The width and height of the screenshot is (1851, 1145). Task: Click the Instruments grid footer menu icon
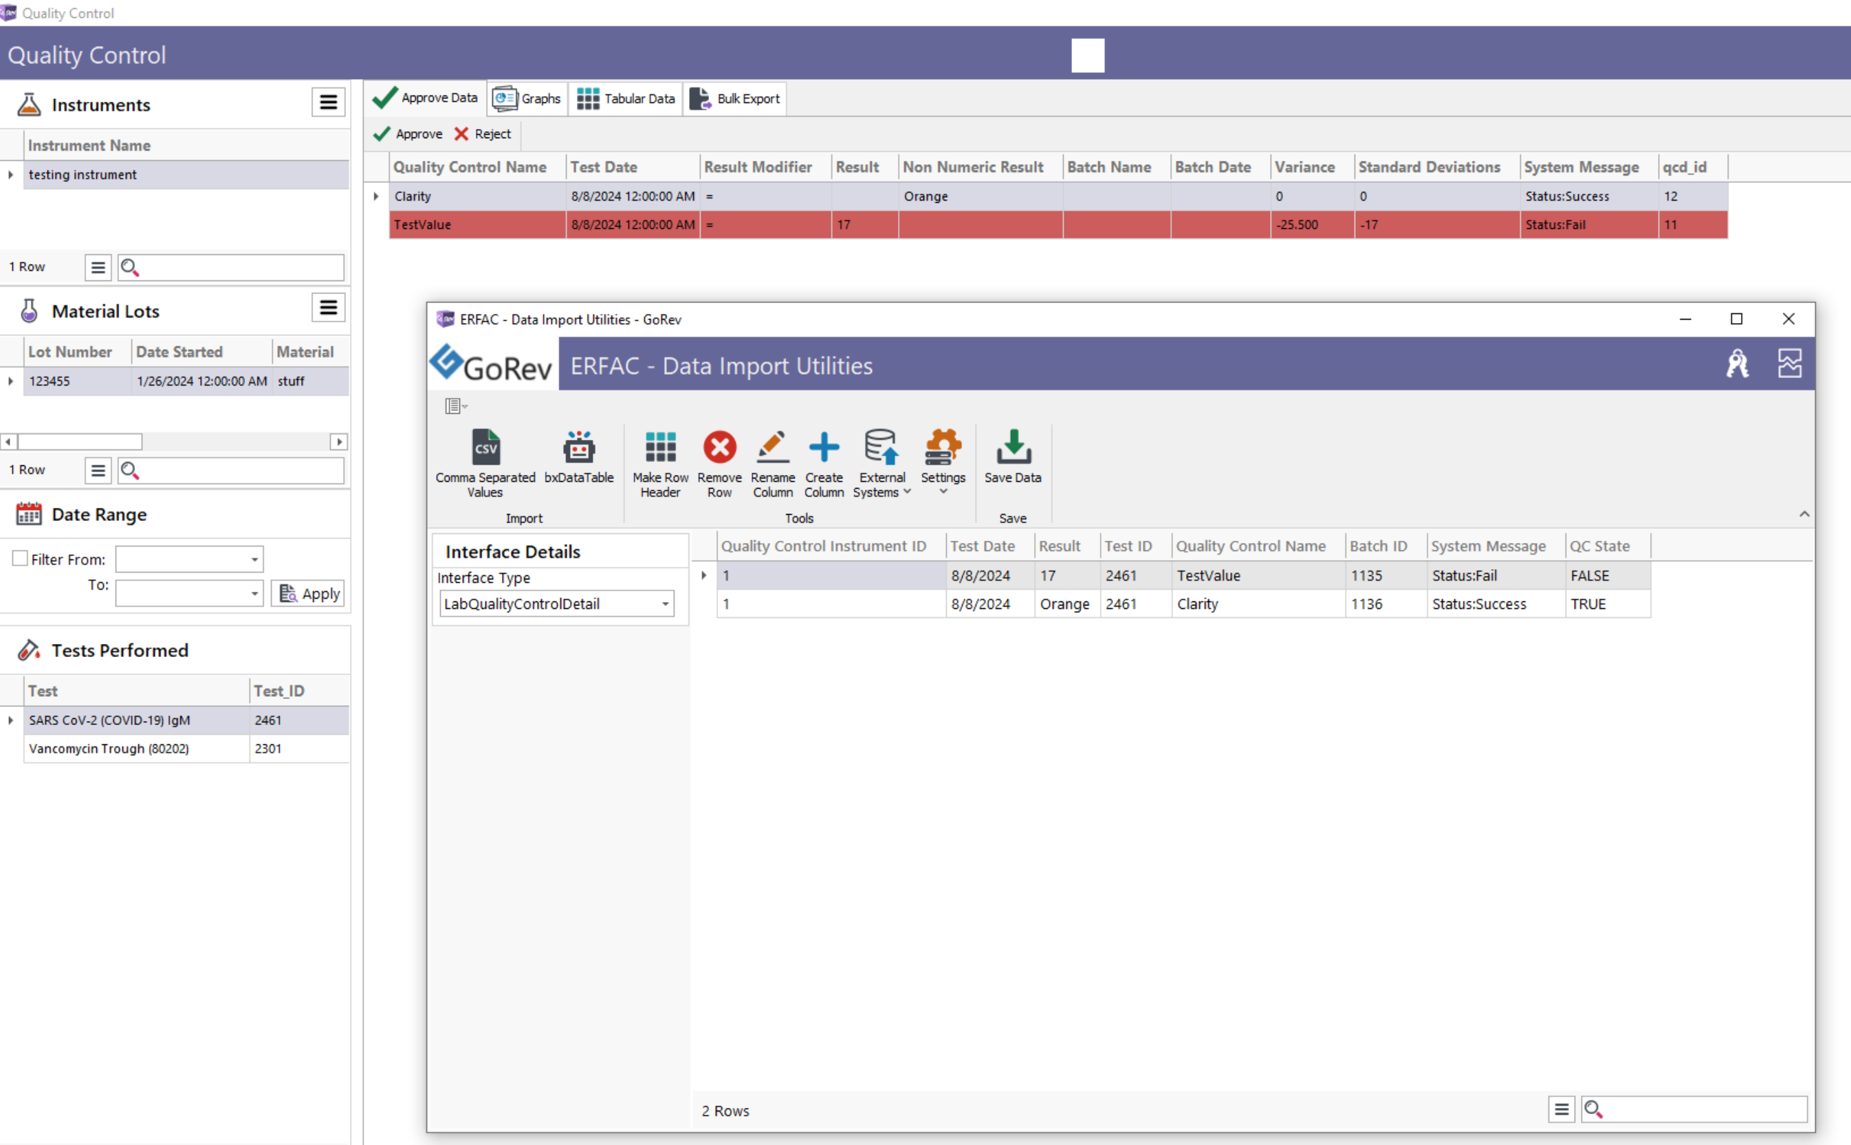tap(98, 267)
